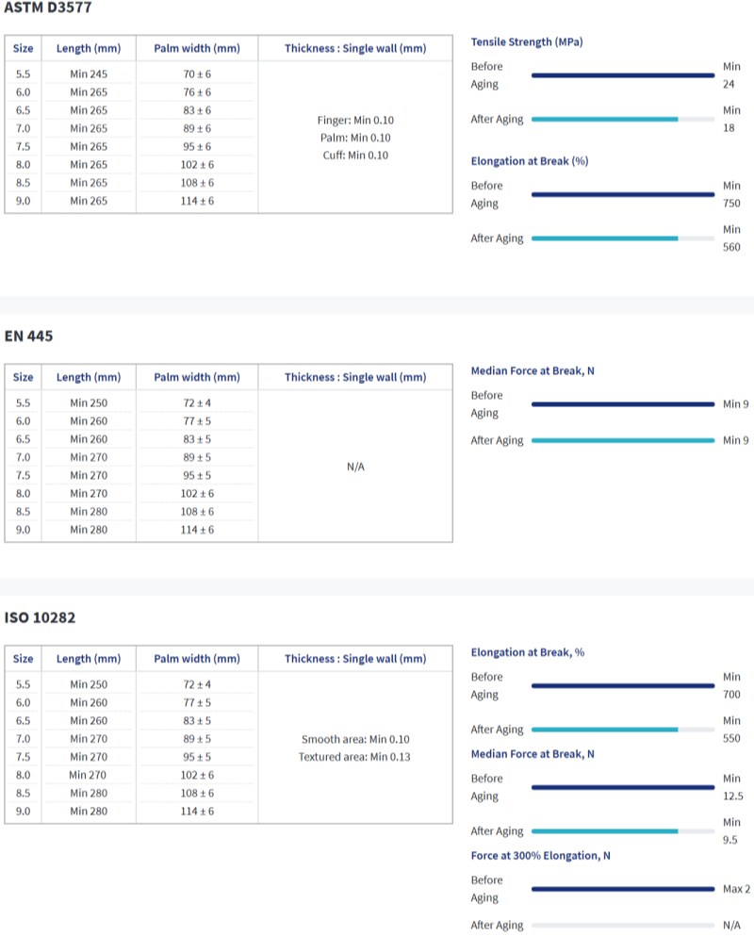Select Length (mm) header in ASTM D3577 table
This screenshot has width=754, height=936.
(x=89, y=48)
